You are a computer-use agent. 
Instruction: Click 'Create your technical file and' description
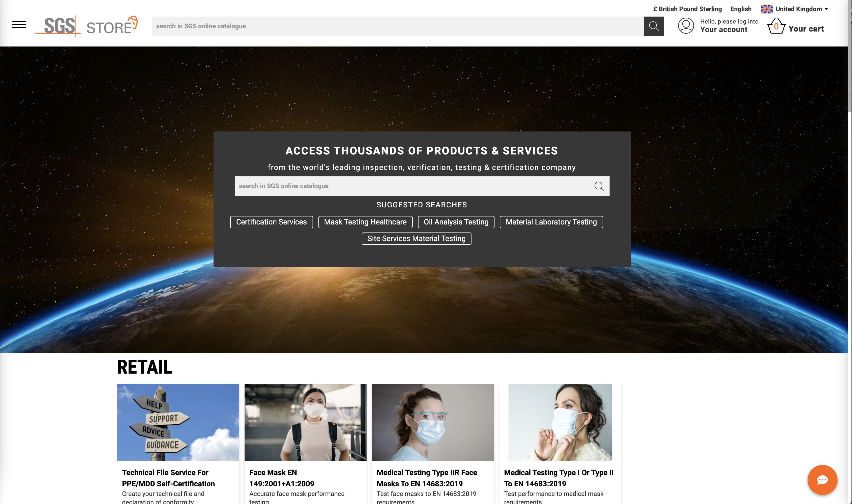(x=163, y=494)
